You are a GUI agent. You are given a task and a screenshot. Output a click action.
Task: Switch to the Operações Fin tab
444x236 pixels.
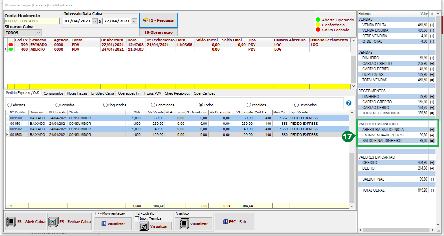click(129, 93)
